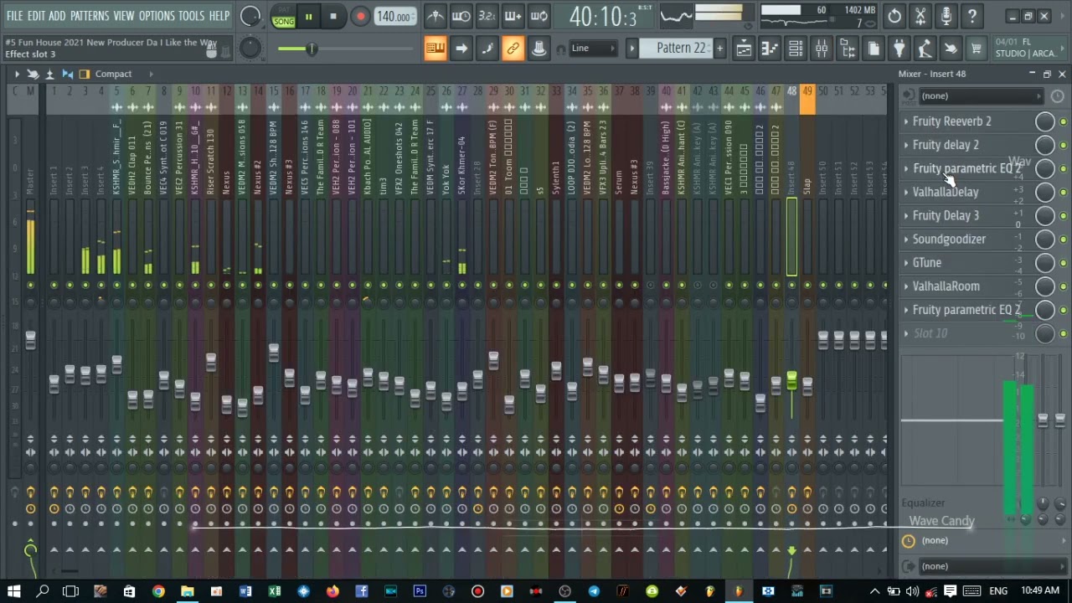Stop playback
1072x603 pixels.
[x=333, y=17]
